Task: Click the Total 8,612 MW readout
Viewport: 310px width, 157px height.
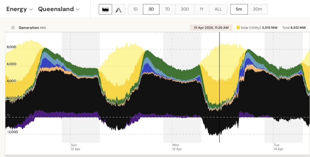Action: point(294,28)
